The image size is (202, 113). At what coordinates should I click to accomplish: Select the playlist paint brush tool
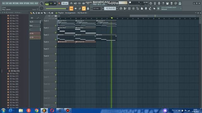point(34,13)
